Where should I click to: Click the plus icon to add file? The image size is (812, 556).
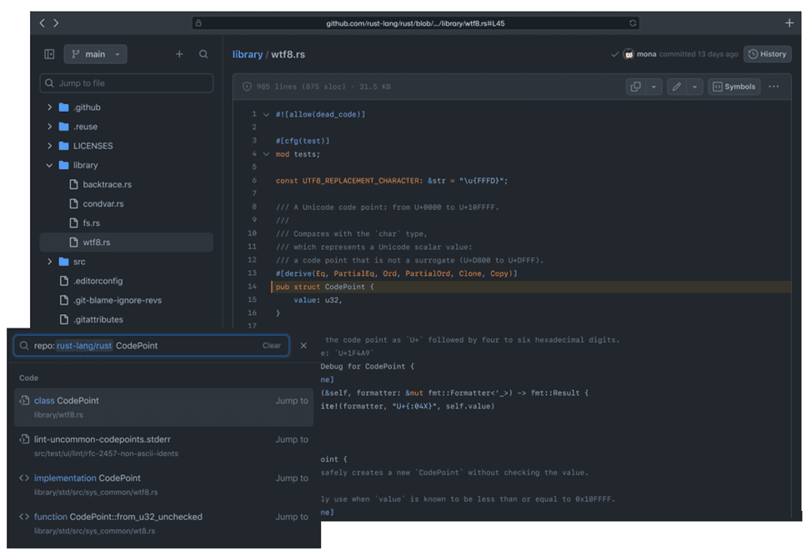click(179, 54)
